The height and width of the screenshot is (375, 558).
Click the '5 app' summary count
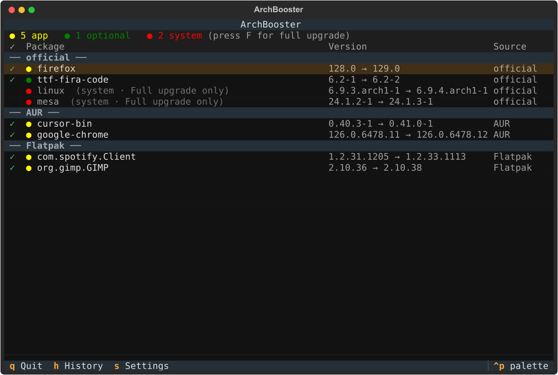[x=34, y=36]
